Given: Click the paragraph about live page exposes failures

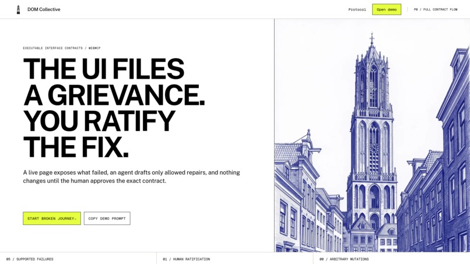Looking at the screenshot, I should coord(132,177).
